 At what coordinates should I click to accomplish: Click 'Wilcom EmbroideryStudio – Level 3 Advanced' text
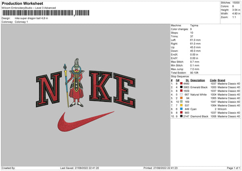pos(29,8)
